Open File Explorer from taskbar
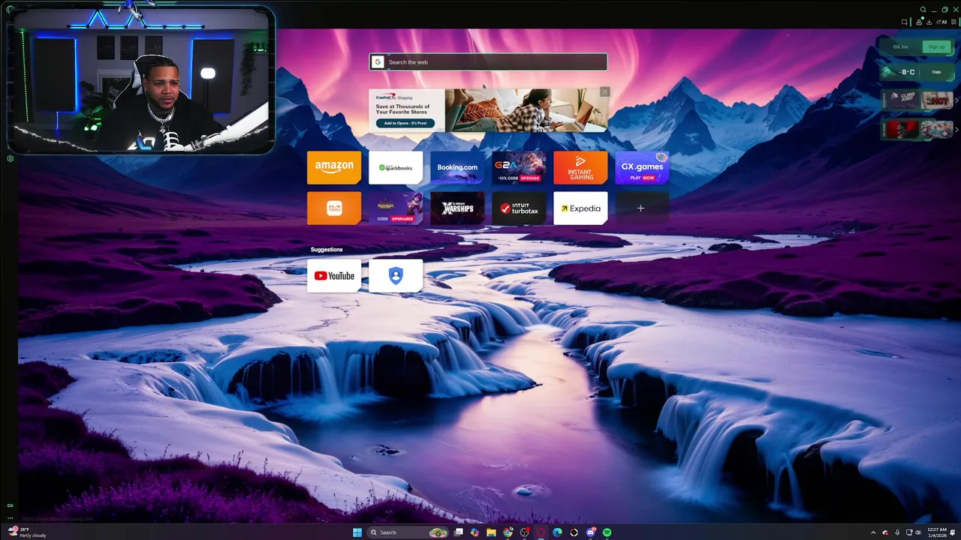This screenshot has height=540, width=961. pos(491,532)
